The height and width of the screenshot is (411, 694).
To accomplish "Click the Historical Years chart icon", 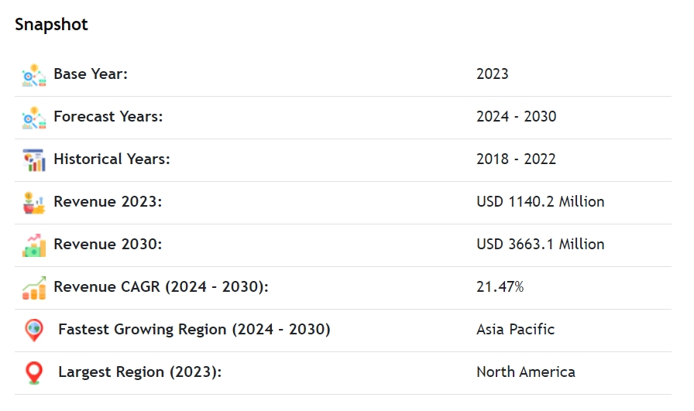I will click(34, 160).
